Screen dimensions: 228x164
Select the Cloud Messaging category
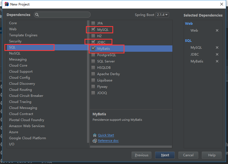click(47, 108)
